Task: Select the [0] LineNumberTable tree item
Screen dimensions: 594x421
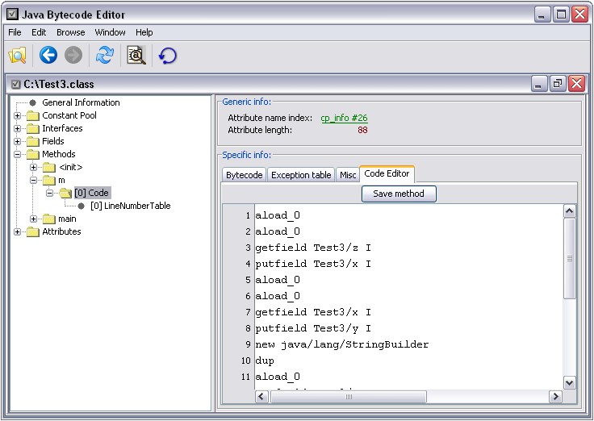Action: 131,206
